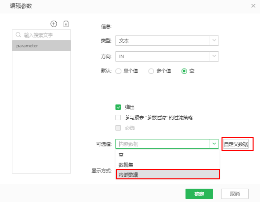Screen dimensions: 260x202
Task: Select the 单个值 radio button
Action: point(118,71)
